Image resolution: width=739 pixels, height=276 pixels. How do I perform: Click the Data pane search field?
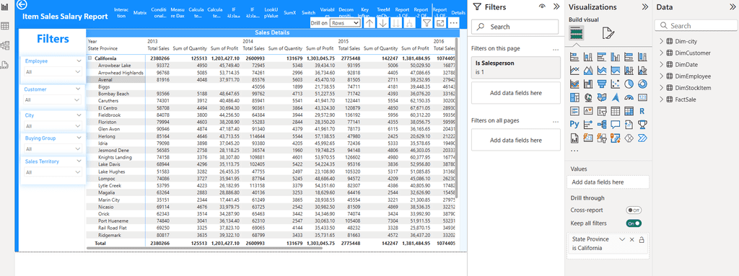(x=696, y=26)
